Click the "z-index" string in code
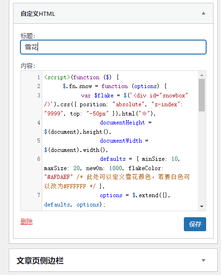The height and width of the screenshot is (275, 221). tap(166, 104)
